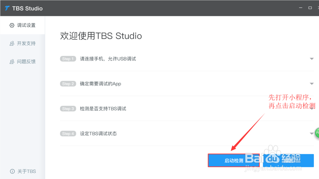Image resolution: width=319 pixels, height=179 pixels.
Task: Expand Step 1 请连接手机 arrow
Action: click(x=312, y=59)
